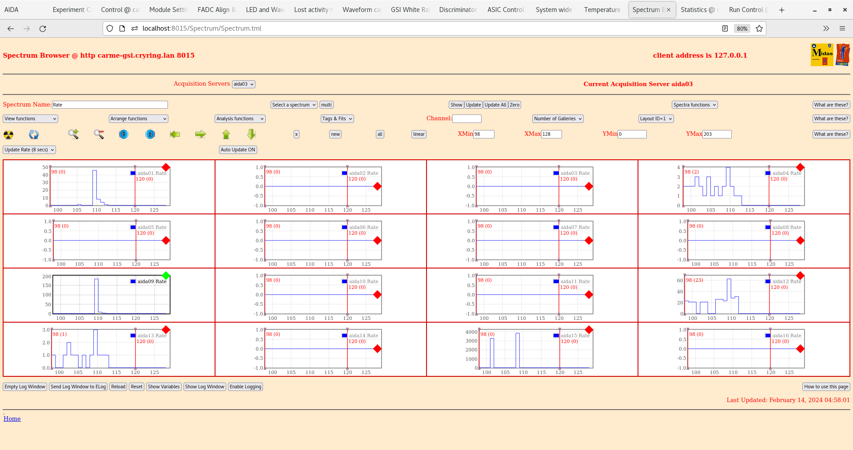This screenshot has width=853, height=450.
Task: Open the Acquisition Servers aida03 dropdown
Action: point(243,84)
